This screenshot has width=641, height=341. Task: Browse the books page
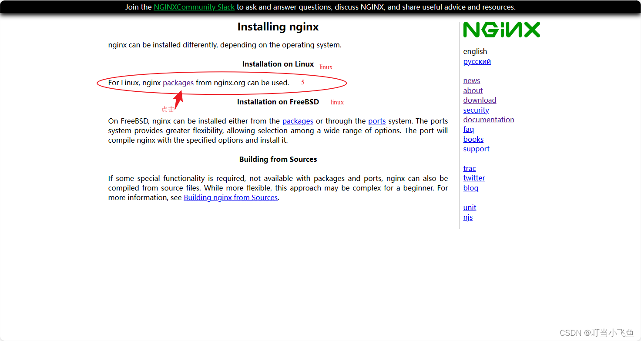[x=473, y=139]
